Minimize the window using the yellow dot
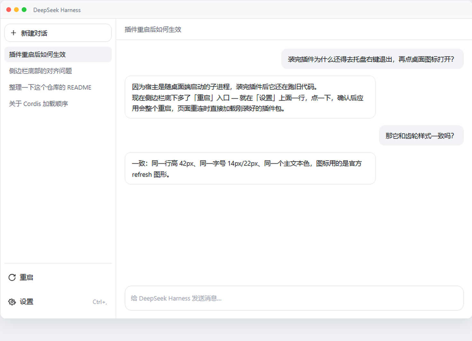Image resolution: width=472 pixels, height=341 pixels. 16,10
